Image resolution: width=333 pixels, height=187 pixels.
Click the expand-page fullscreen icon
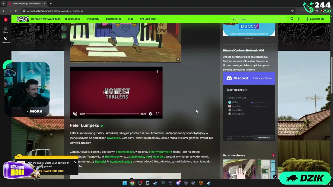64,28
